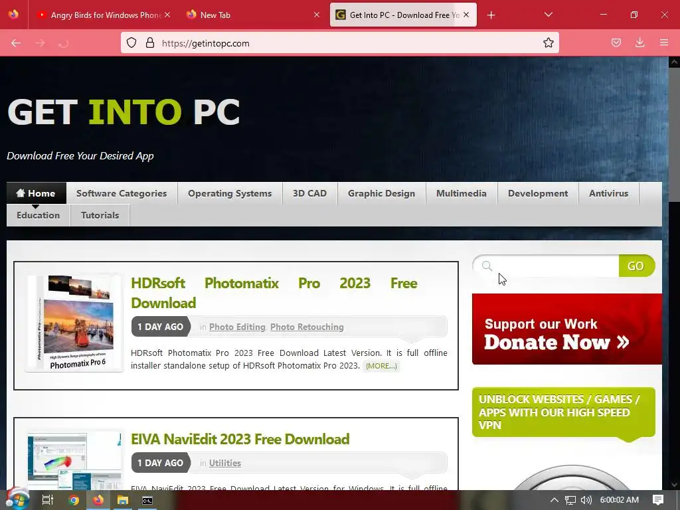This screenshot has height=510, width=680.
Task: Open the Save to Pocket icon
Action: coord(616,42)
